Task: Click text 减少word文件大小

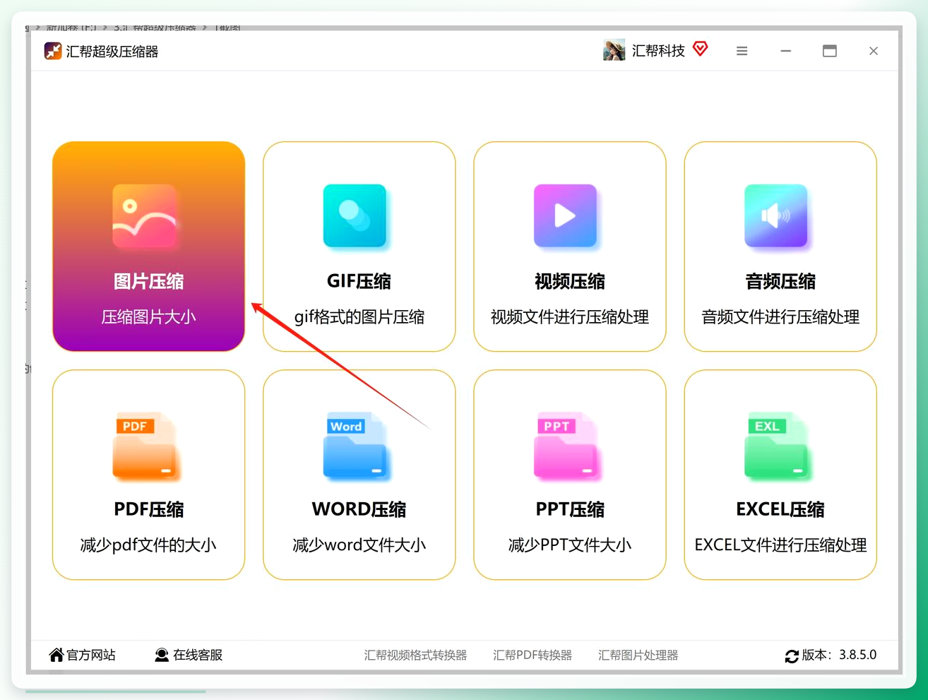Action: click(x=359, y=545)
